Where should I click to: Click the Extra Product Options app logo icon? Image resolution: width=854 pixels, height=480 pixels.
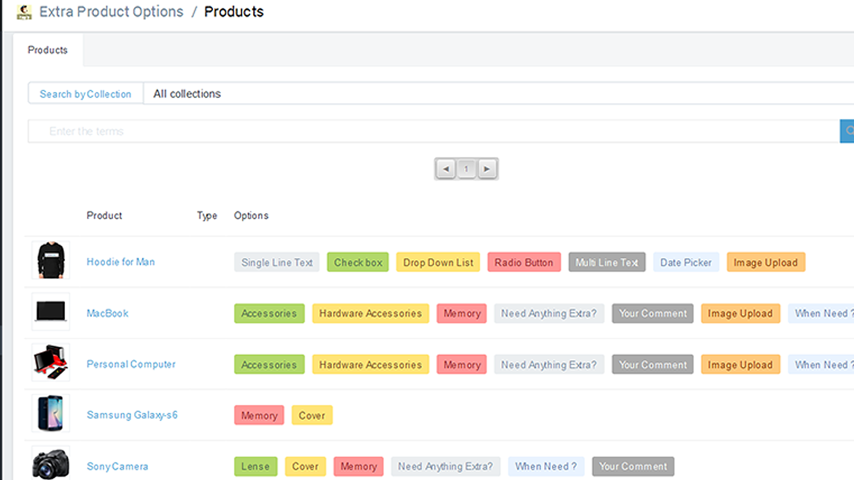click(23, 12)
